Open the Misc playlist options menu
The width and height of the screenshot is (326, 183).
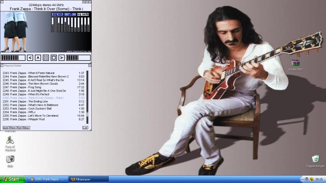[26, 128]
